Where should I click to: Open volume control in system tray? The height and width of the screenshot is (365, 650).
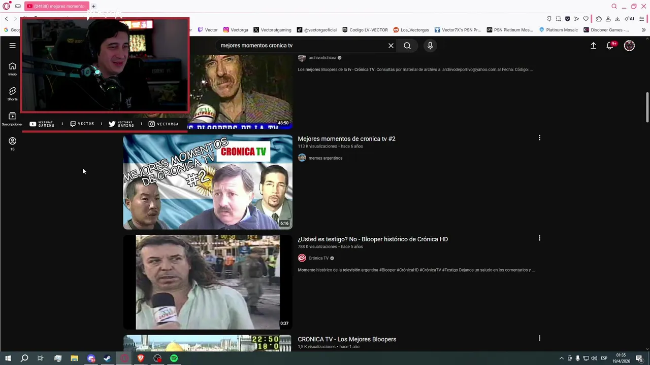coord(594,358)
